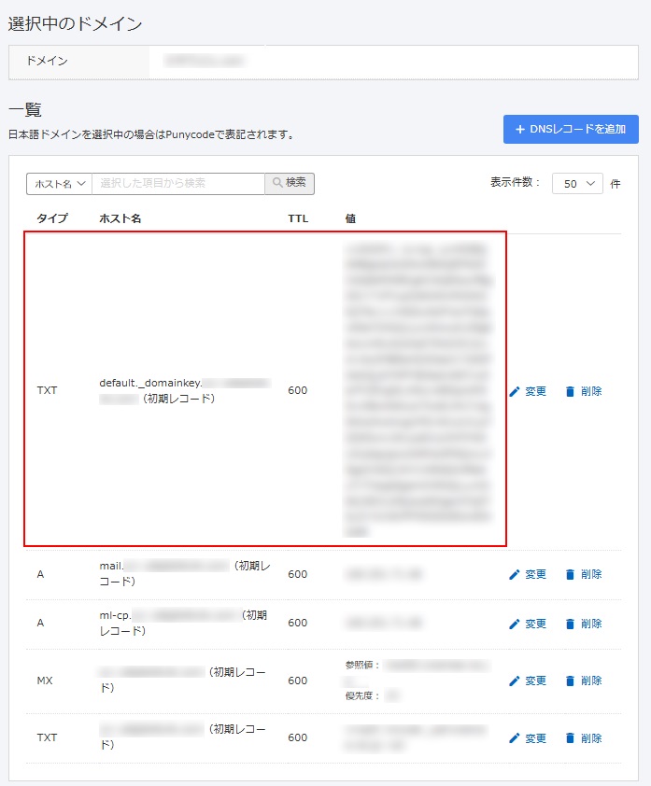Click the plus icon on DNSレコードを追加
Screen dimensions: 651x786
click(520, 130)
